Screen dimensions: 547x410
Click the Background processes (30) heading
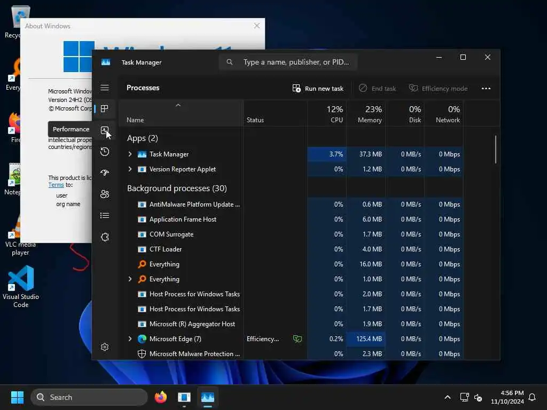pyautogui.click(x=177, y=188)
